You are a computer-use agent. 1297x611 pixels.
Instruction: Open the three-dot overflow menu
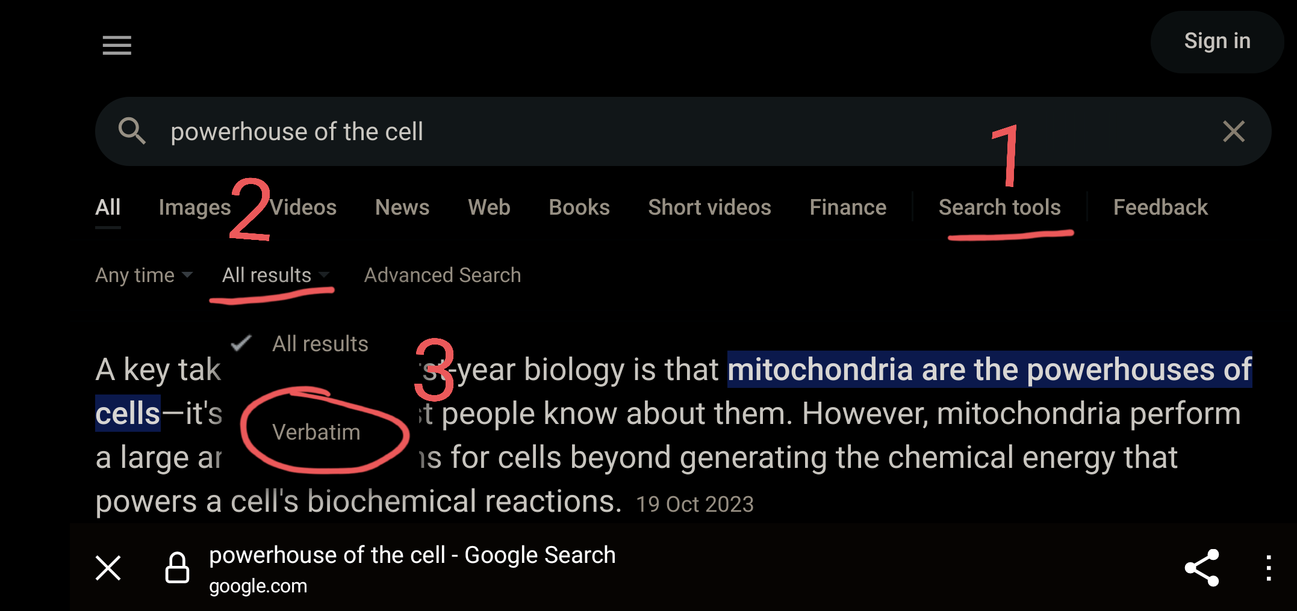coord(1268,568)
